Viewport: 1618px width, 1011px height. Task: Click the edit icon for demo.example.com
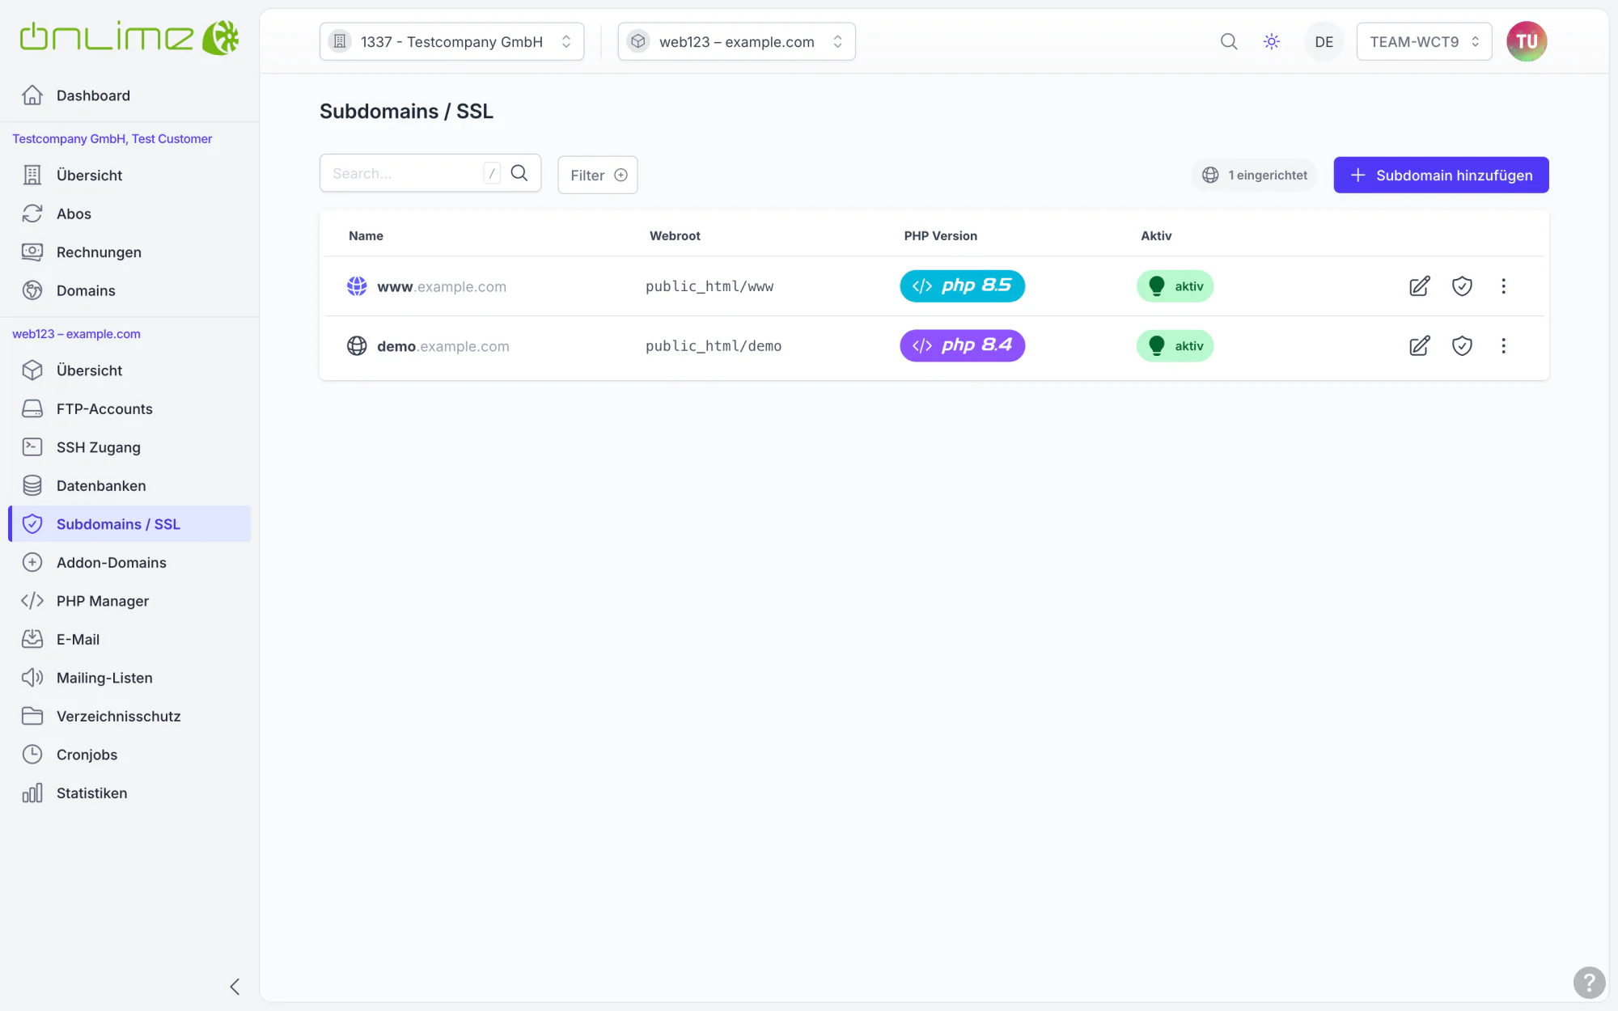1419,346
